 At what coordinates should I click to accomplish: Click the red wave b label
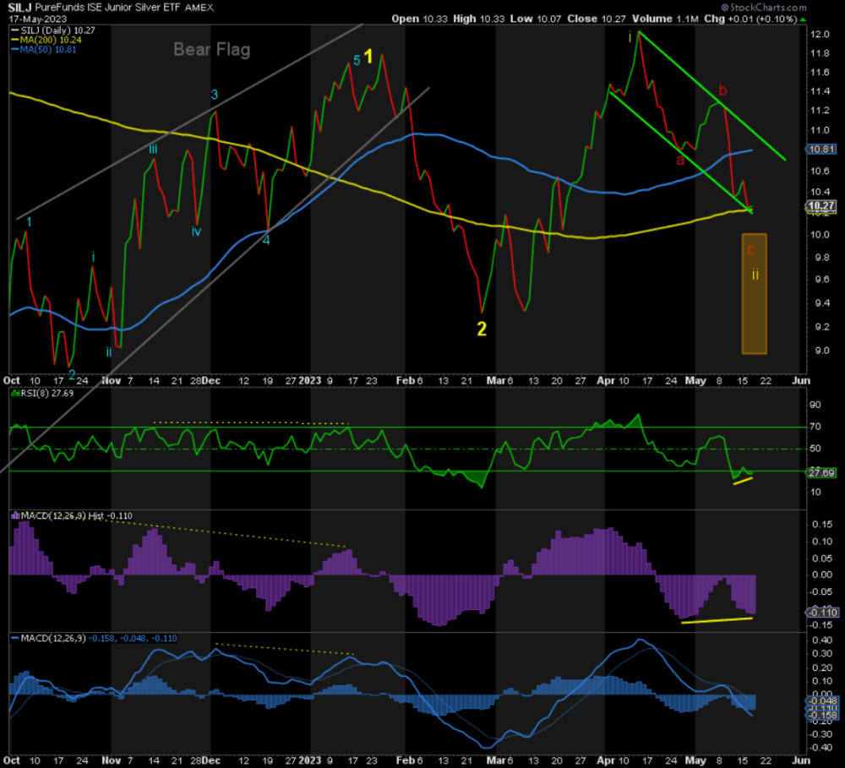click(722, 90)
